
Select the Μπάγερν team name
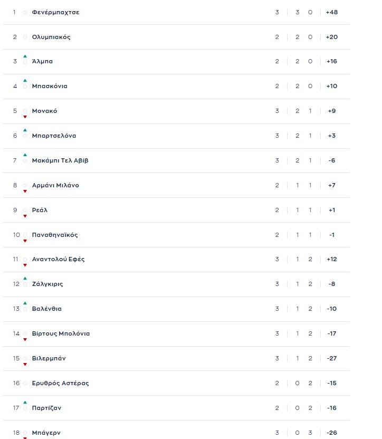point(46,433)
